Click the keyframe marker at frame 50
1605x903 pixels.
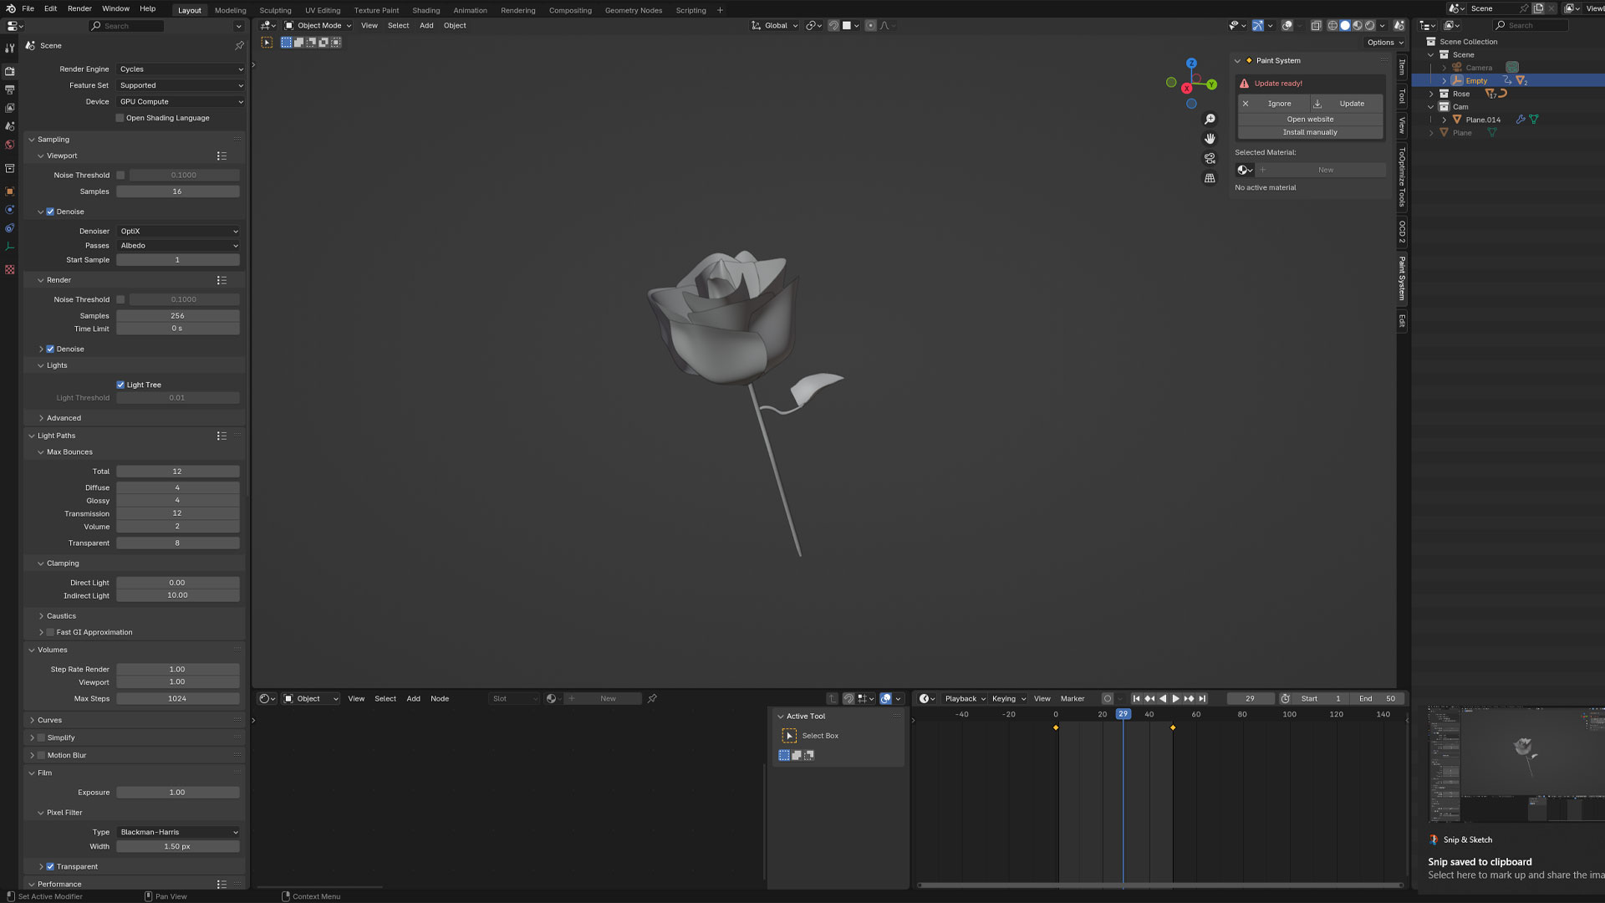pos(1173,728)
